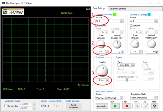Click the Print icon button

point(136,106)
